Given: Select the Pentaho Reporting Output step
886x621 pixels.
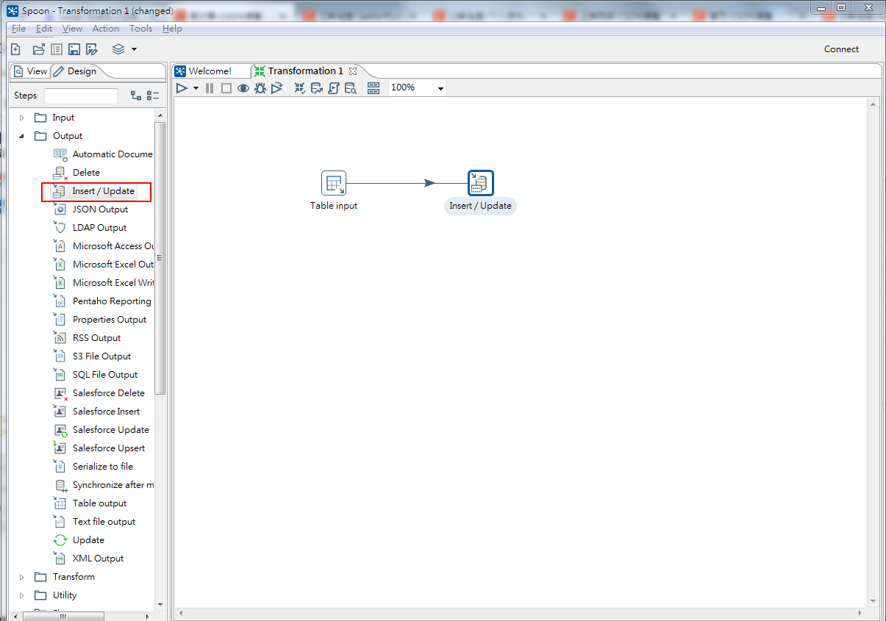Looking at the screenshot, I should (x=103, y=301).
